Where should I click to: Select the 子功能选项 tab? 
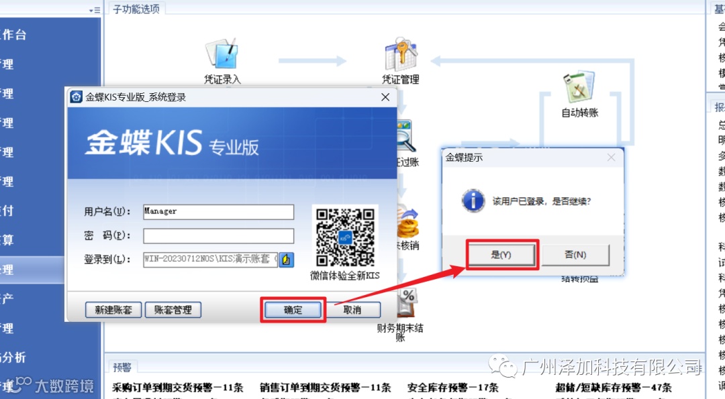[136, 9]
